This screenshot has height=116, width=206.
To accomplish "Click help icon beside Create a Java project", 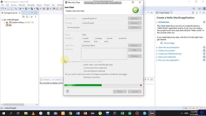I will (x=204, y=51).
